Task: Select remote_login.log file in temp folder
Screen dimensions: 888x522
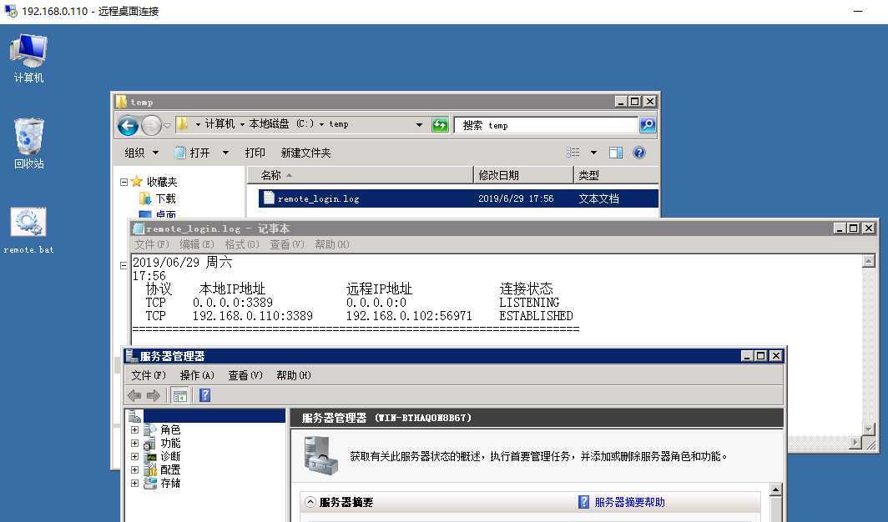Action: [458, 198]
